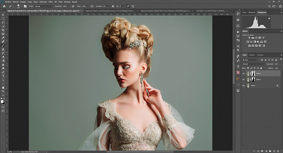Image resolution: width=283 pixels, height=153 pixels.
Task: Open the Modo blend mode dropdown
Action: point(44,6)
